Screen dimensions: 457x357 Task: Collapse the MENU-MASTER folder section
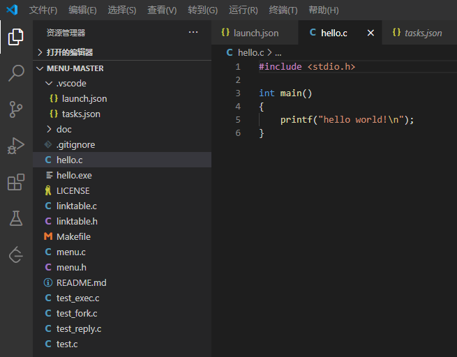click(75, 68)
